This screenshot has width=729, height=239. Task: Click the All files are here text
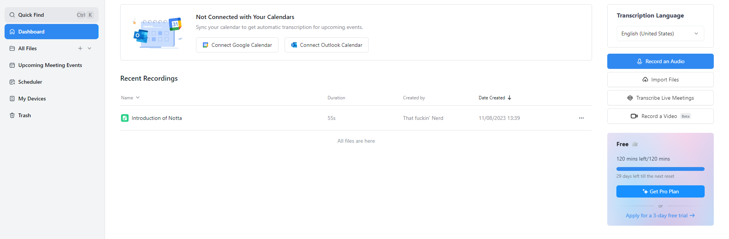[x=356, y=141]
